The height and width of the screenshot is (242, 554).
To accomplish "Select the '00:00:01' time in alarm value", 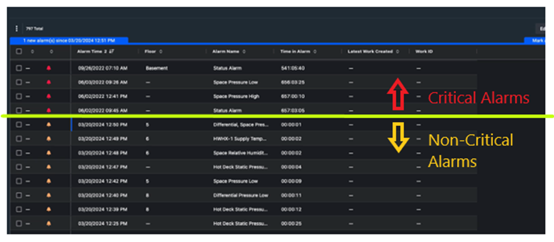I will click(291, 125).
